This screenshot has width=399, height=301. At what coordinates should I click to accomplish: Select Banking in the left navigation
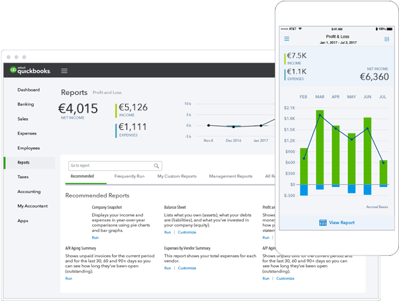25,104
